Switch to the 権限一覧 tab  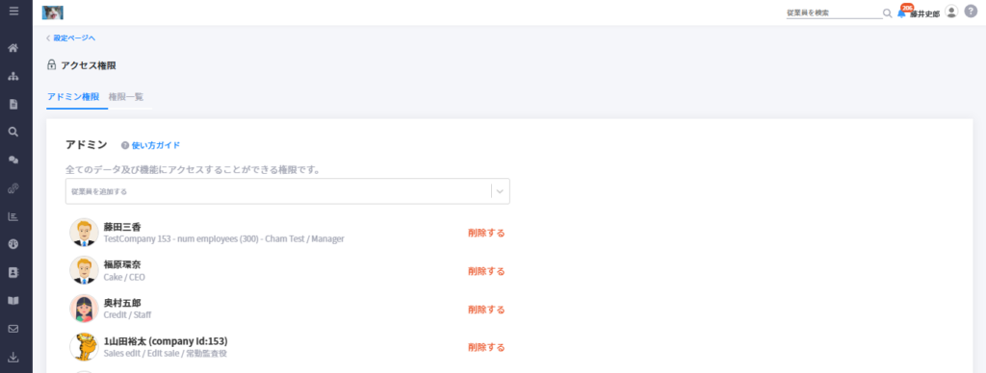coord(126,97)
